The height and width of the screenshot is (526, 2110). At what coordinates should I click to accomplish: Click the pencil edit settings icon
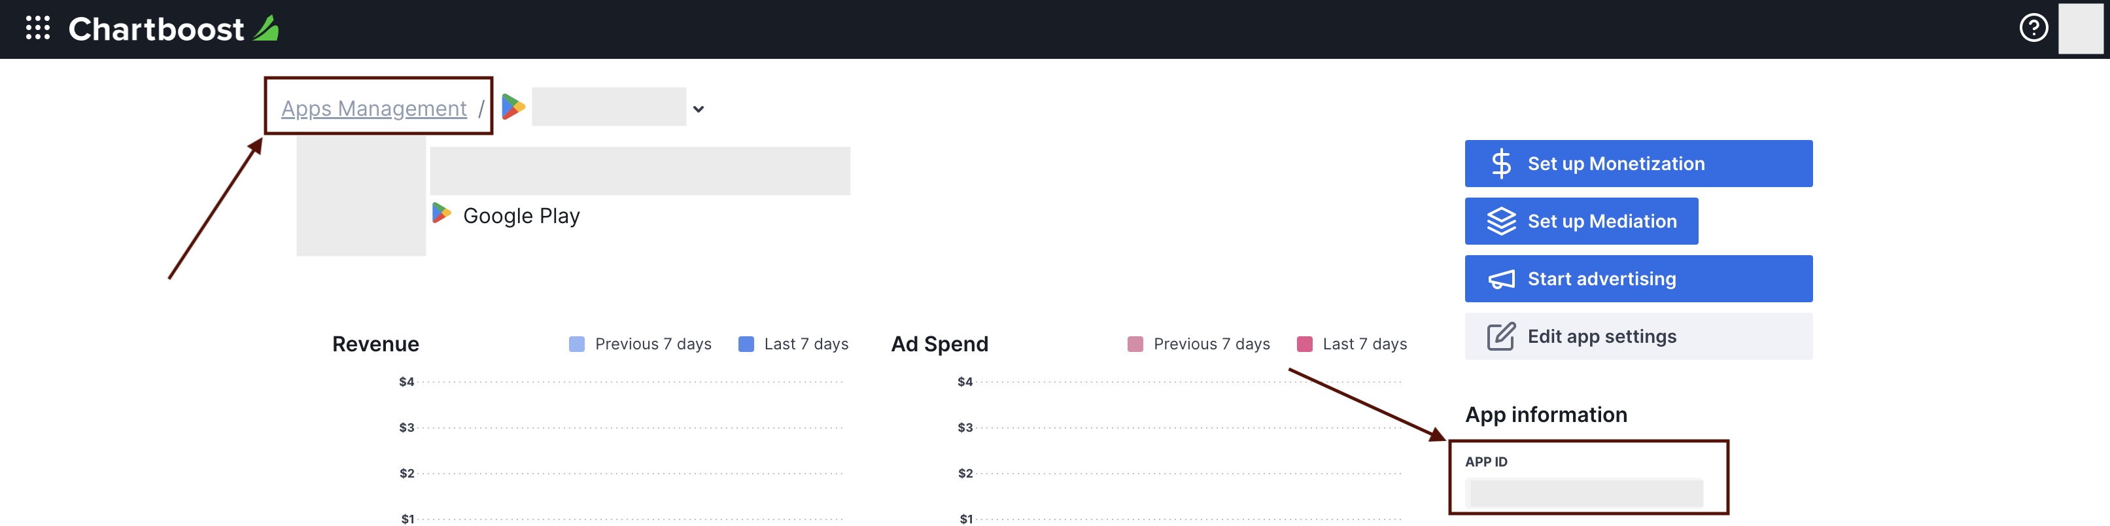(1500, 336)
